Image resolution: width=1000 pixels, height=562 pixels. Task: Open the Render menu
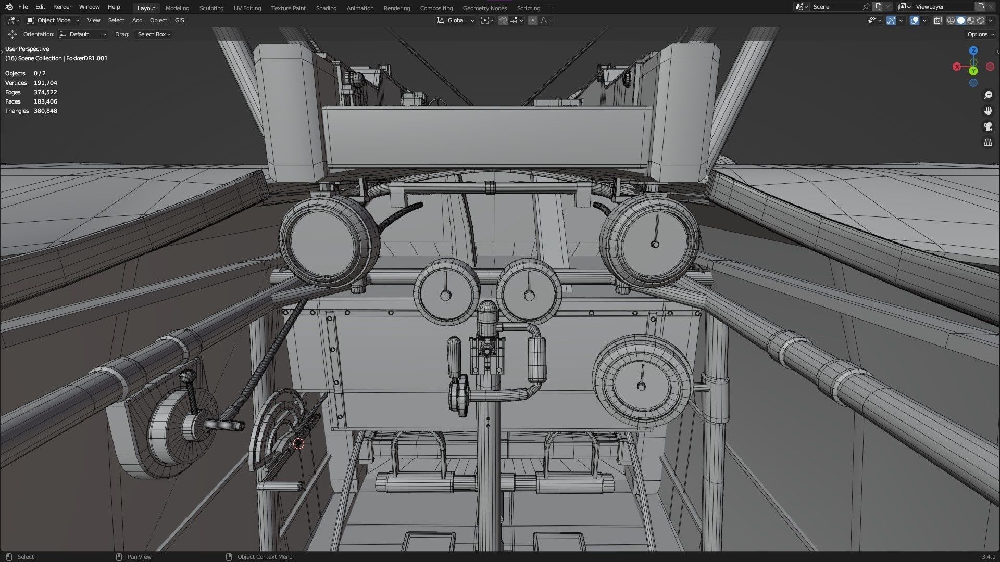point(62,7)
